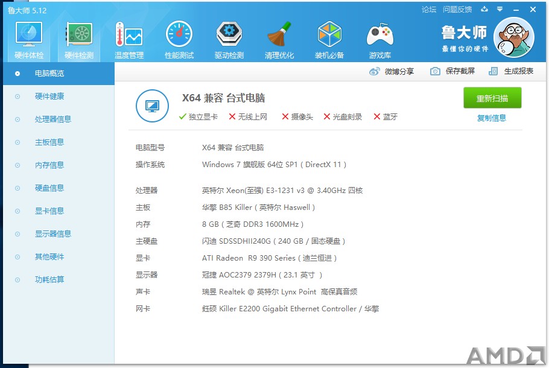This screenshot has width=549, height=368.
Task: Select 其他硬件 sidebar item
Action: (x=59, y=257)
